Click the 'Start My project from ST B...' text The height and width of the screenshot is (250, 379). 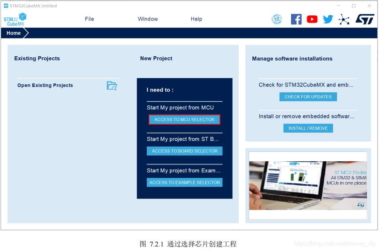click(x=182, y=139)
